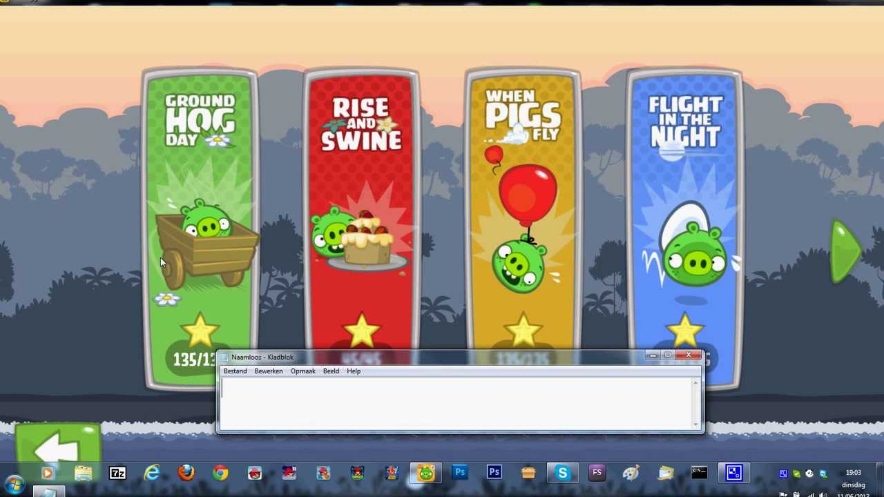Switch to Skype on the taskbar
Image resolution: width=884 pixels, height=497 pixels.
(x=563, y=474)
